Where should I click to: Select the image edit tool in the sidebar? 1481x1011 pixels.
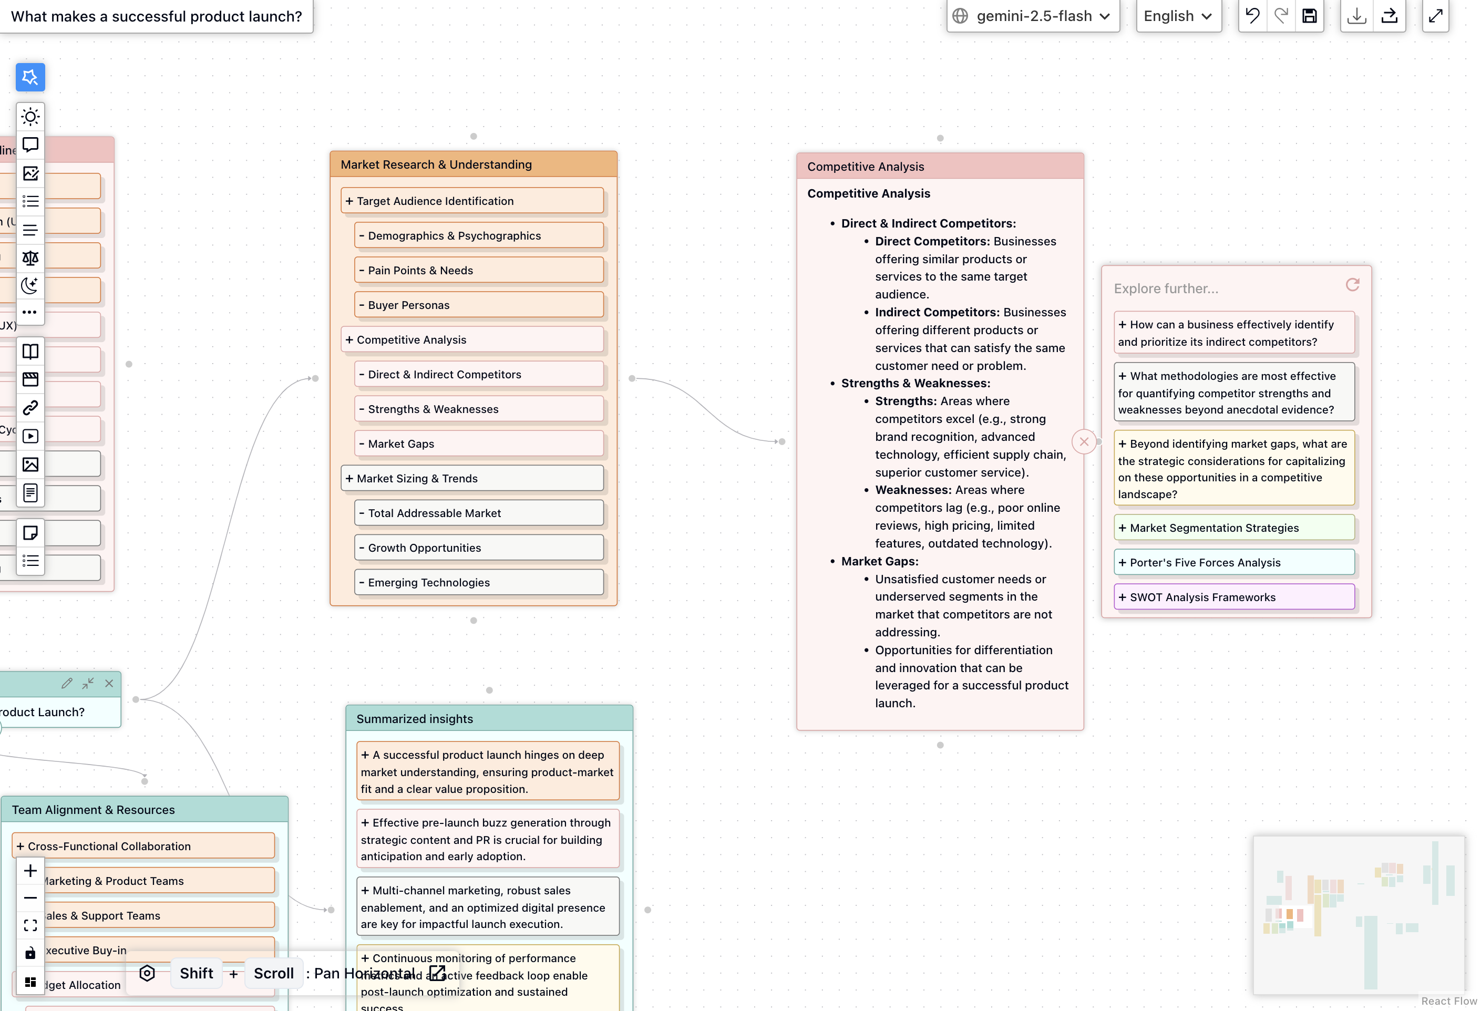point(30,173)
